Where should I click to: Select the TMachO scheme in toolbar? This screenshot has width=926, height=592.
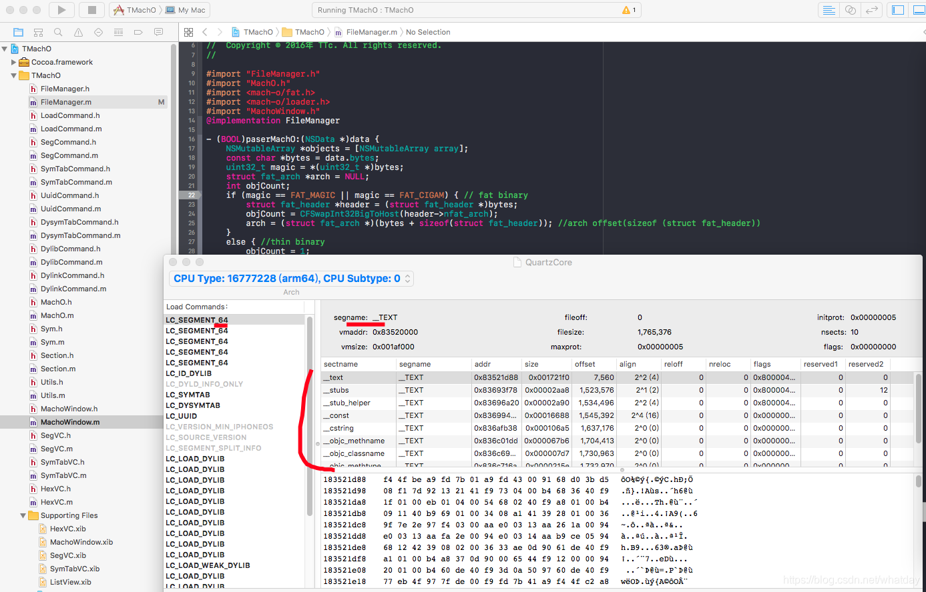(134, 10)
